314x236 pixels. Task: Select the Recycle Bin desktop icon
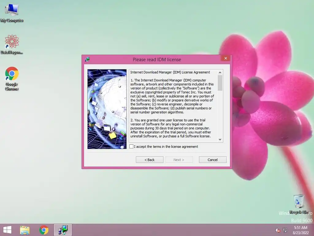pyautogui.click(x=299, y=204)
